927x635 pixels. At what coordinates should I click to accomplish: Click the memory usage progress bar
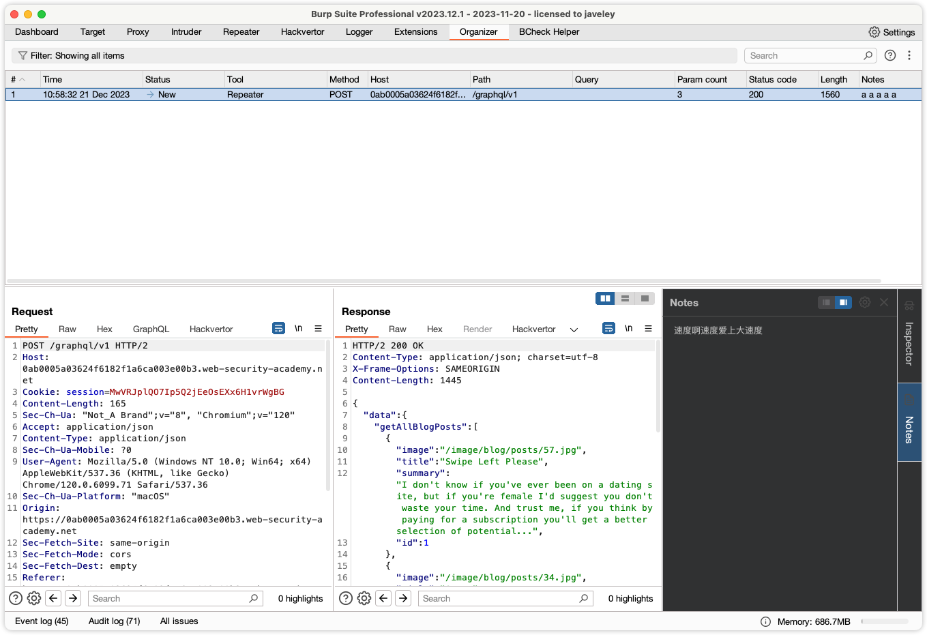(x=885, y=621)
